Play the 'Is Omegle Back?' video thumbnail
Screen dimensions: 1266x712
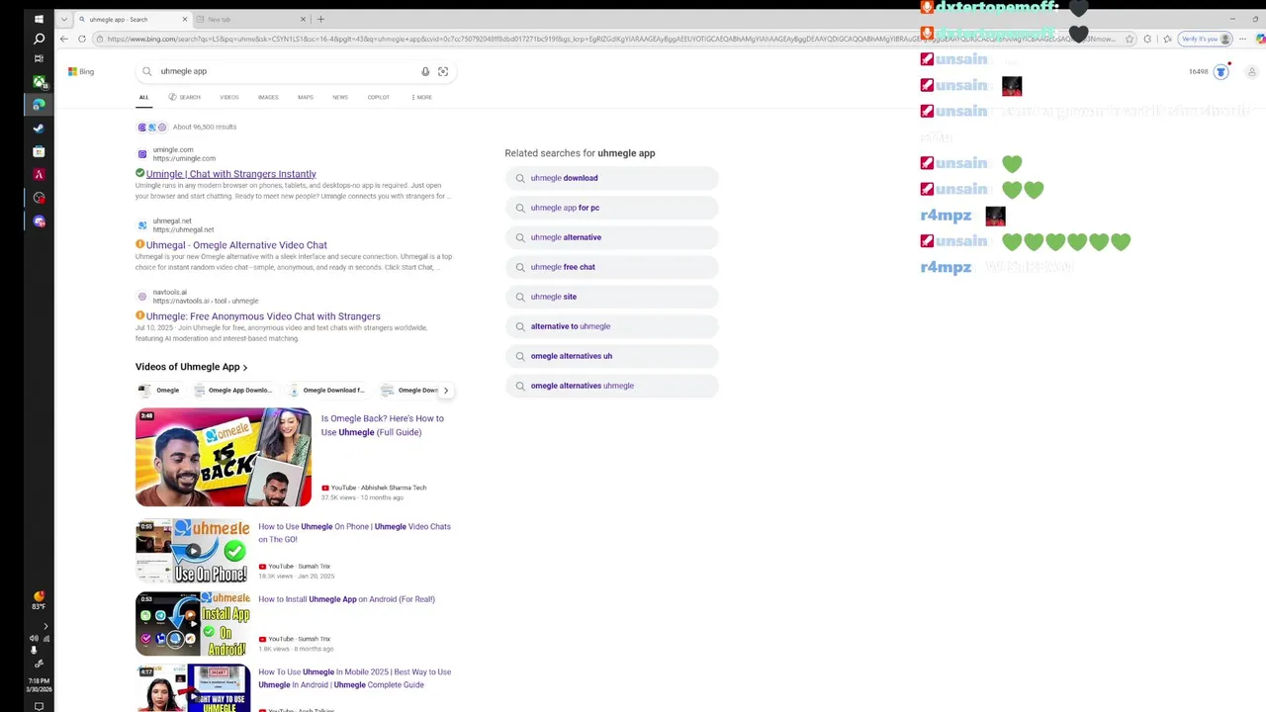(x=224, y=458)
